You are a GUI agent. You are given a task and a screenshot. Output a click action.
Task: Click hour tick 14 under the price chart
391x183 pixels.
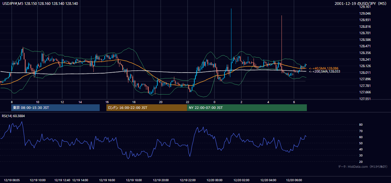click(80, 102)
